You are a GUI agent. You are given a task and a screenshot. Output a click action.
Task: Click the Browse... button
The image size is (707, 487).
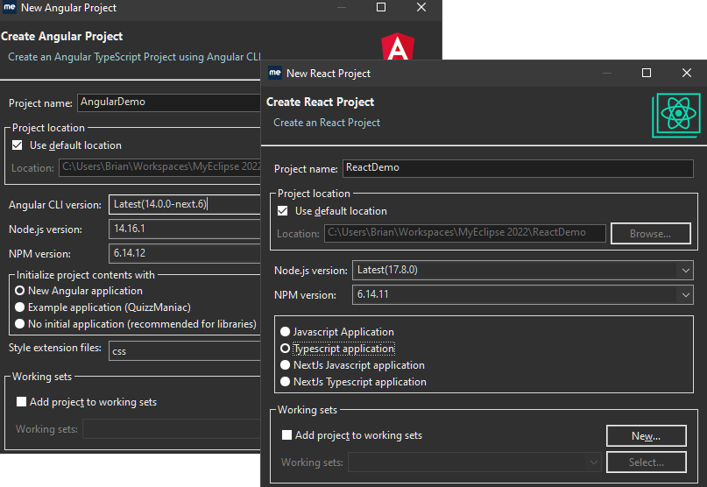click(x=650, y=234)
